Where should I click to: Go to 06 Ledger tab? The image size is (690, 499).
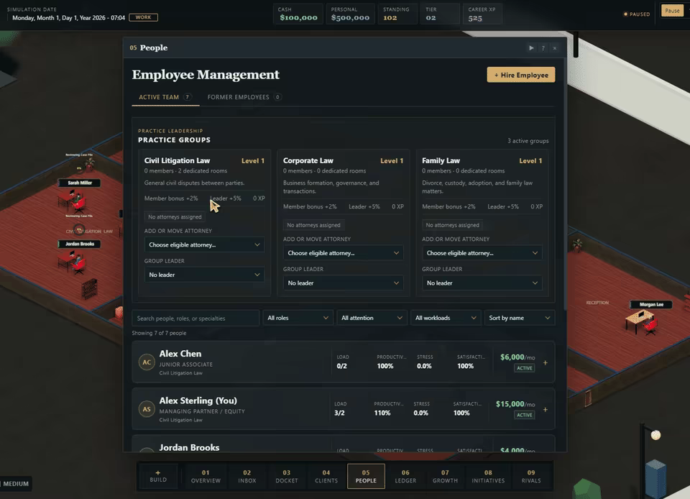(x=405, y=476)
